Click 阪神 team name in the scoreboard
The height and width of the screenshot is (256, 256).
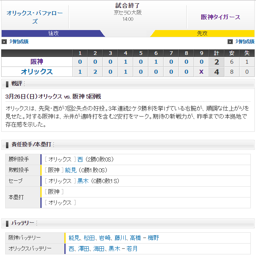pos(37,62)
